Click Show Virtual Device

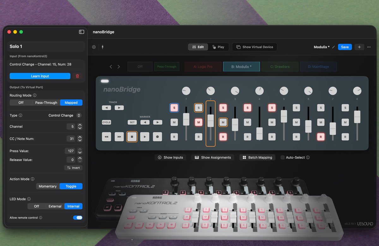255,47
